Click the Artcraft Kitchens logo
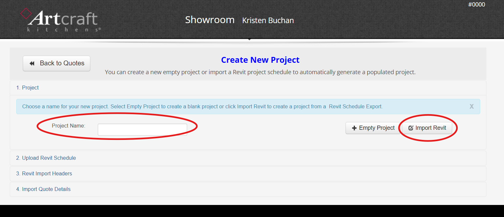 point(60,20)
